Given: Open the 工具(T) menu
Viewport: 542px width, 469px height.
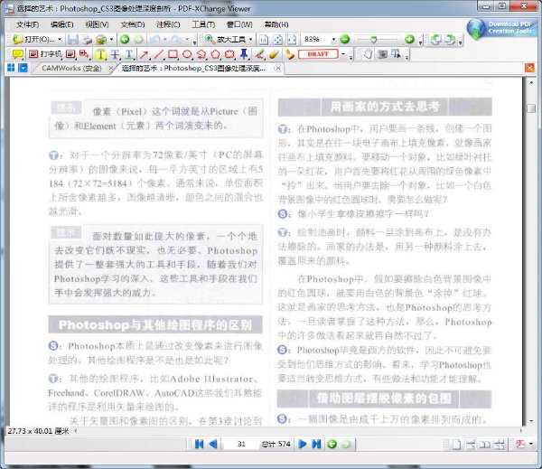Looking at the screenshot, I should click(203, 24).
